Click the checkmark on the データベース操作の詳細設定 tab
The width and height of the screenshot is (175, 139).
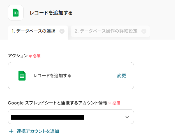[144, 31]
